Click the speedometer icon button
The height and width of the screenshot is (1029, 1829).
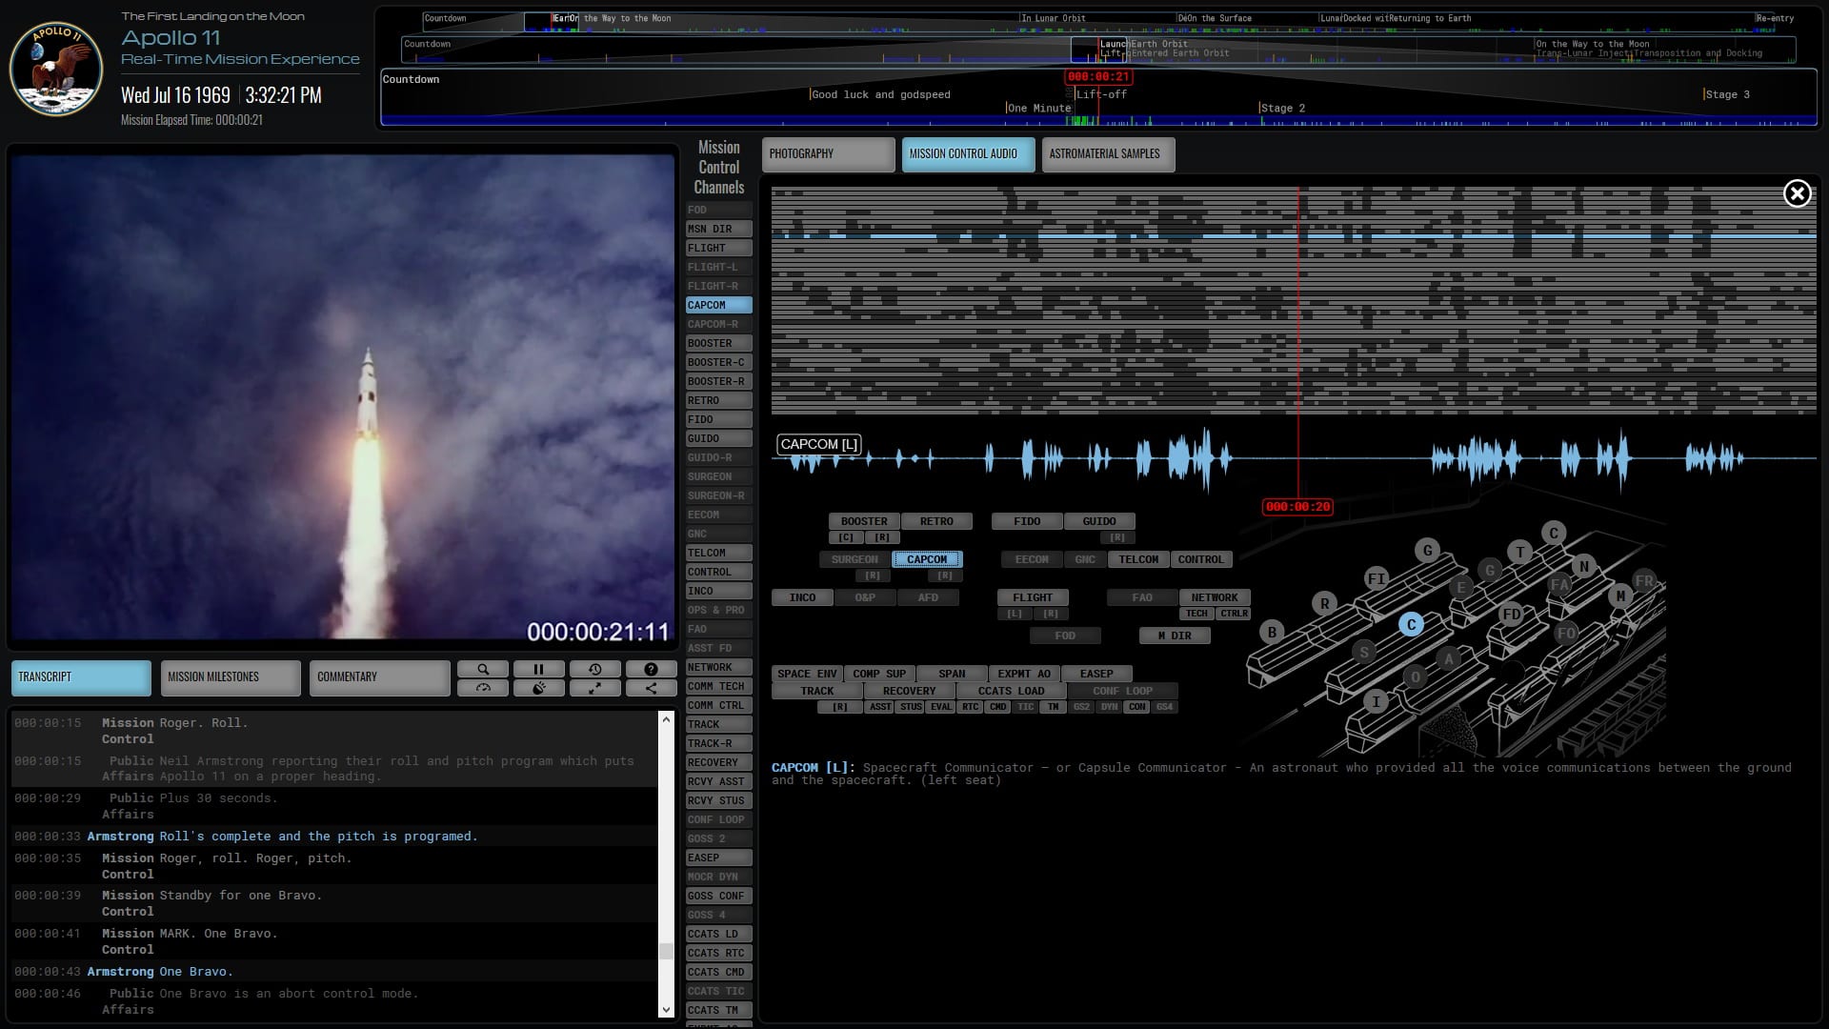coord(483,688)
